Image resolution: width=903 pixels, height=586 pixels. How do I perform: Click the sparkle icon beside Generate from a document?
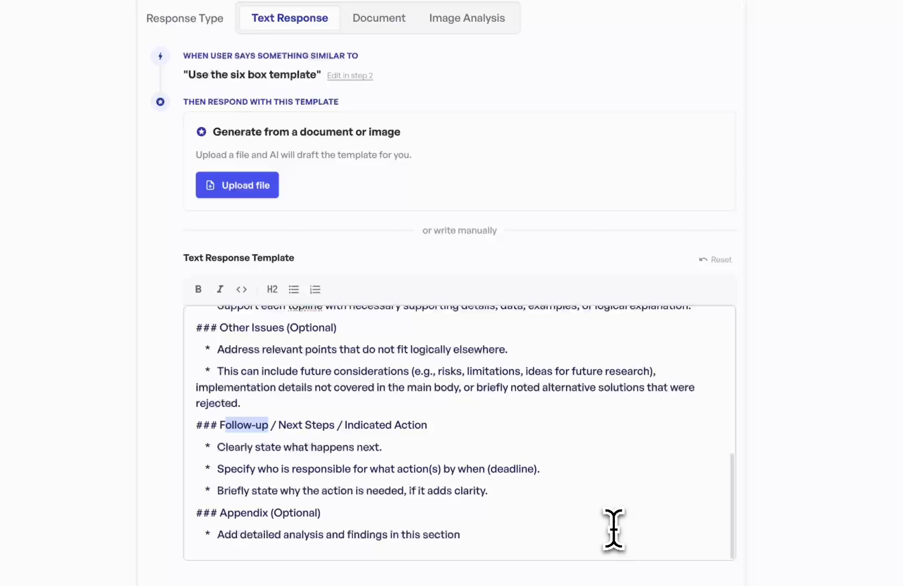tap(201, 131)
